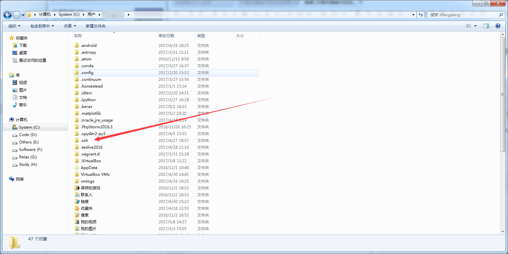
Task: Open the 包含到库中 dropdown
Action: point(42,26)
